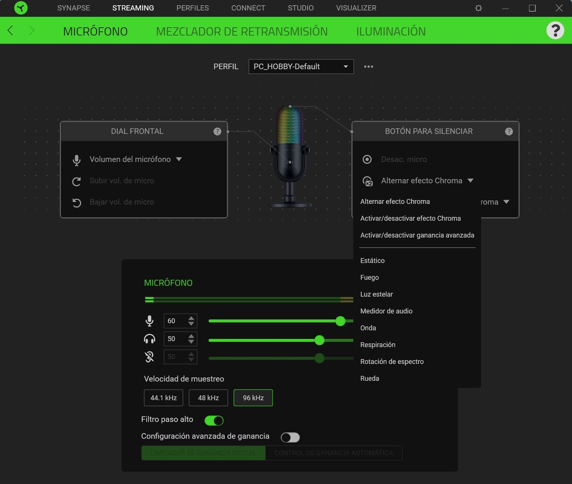Select the Desac. micro radio option
This screenshot has width=572, height=484.
(367, 159)
